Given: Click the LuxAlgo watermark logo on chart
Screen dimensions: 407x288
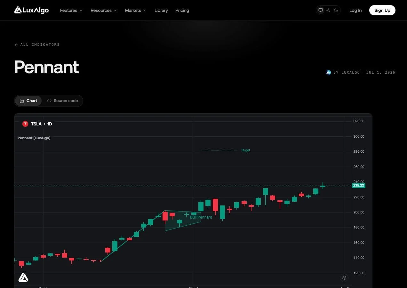Looking at the screenshot, I should coord(23,277).
